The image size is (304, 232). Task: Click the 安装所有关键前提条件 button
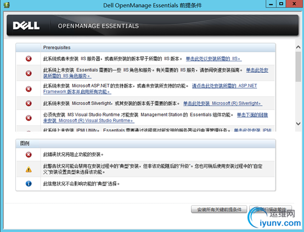(x=219, y=210)
